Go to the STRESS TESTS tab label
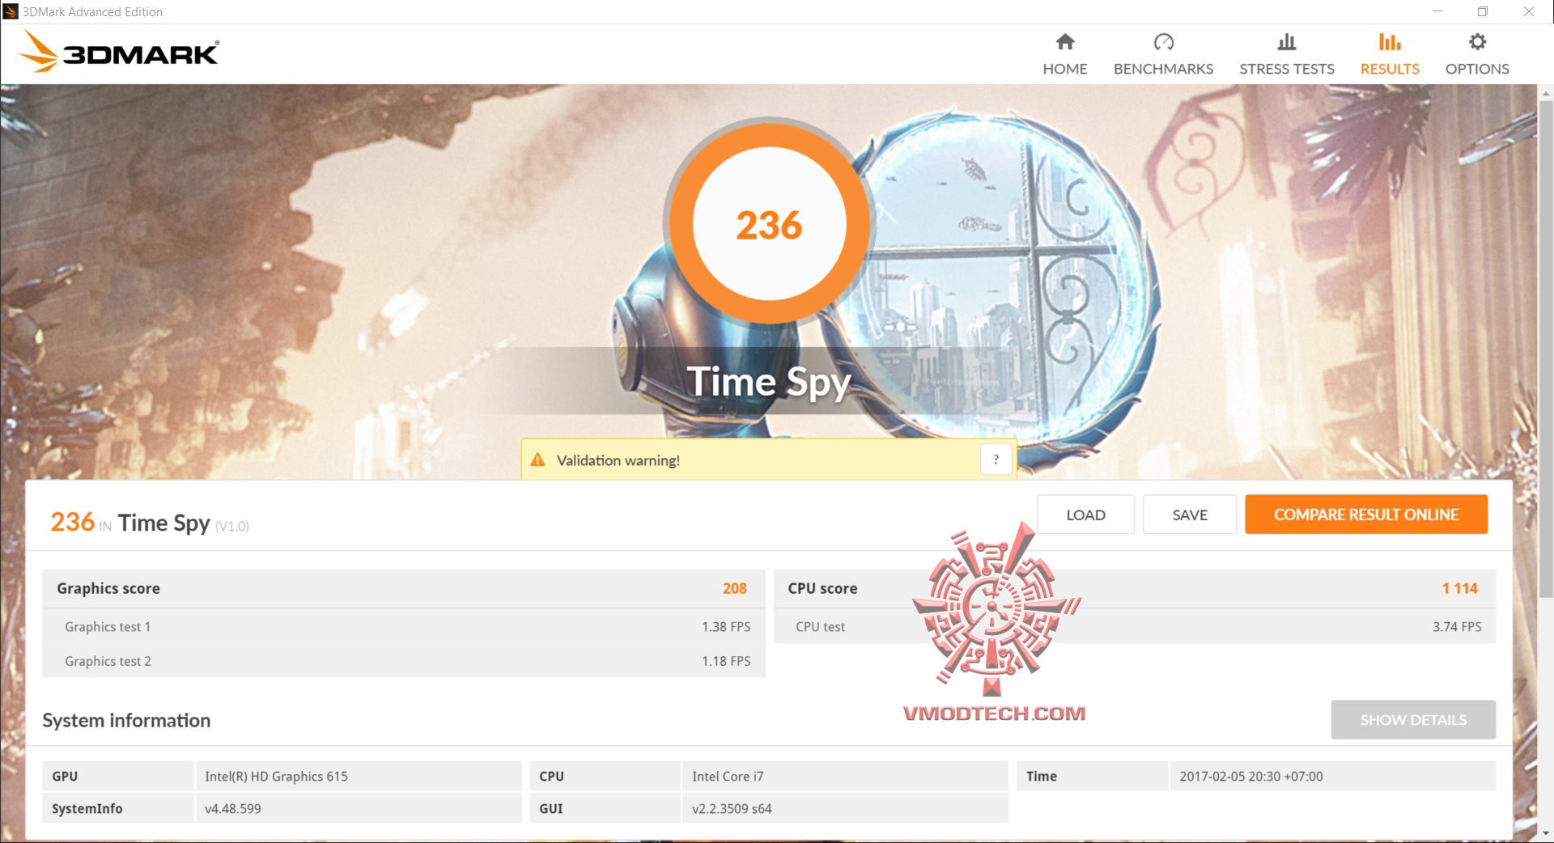Screen dimensions: 1554x843 pos(1287,69)
